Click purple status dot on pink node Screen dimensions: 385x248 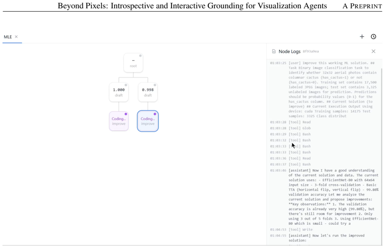(126, 114)
